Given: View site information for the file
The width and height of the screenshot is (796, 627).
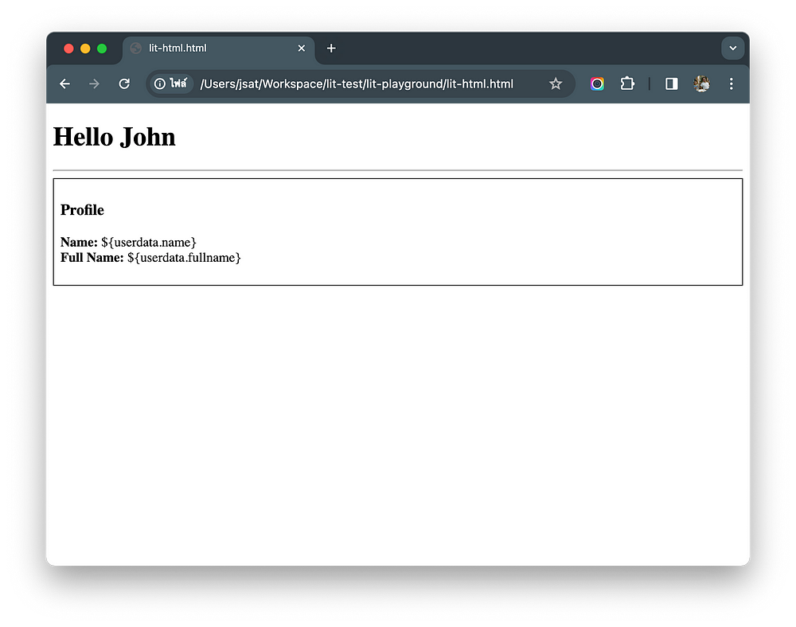Looking at the screenshot, I should point(171,84).
